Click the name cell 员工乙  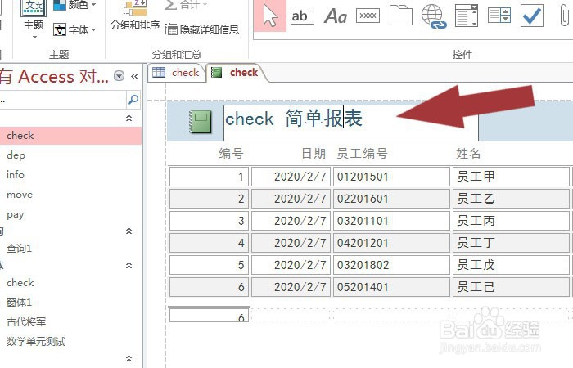click(512, 199)
